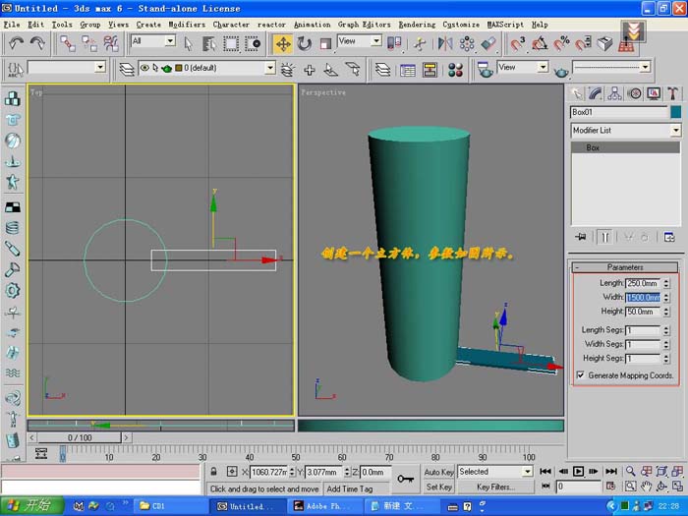Screen dimensions: 688x516
Task: Open the Hierarchy command panel tab
Action: [x=614, y=93]
